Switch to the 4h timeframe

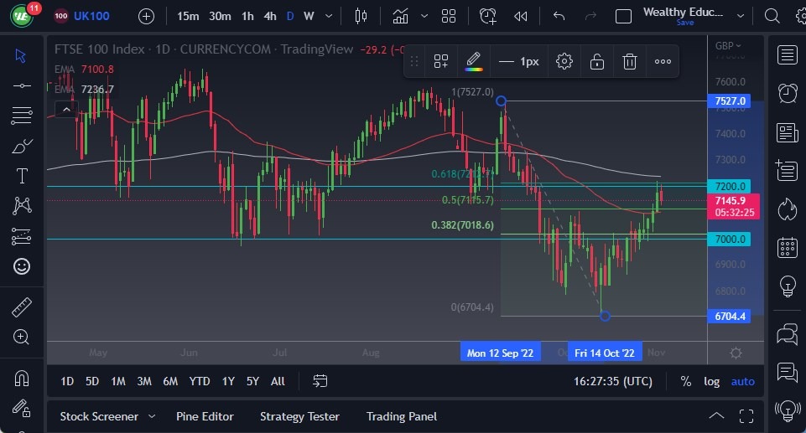(270, 17)
